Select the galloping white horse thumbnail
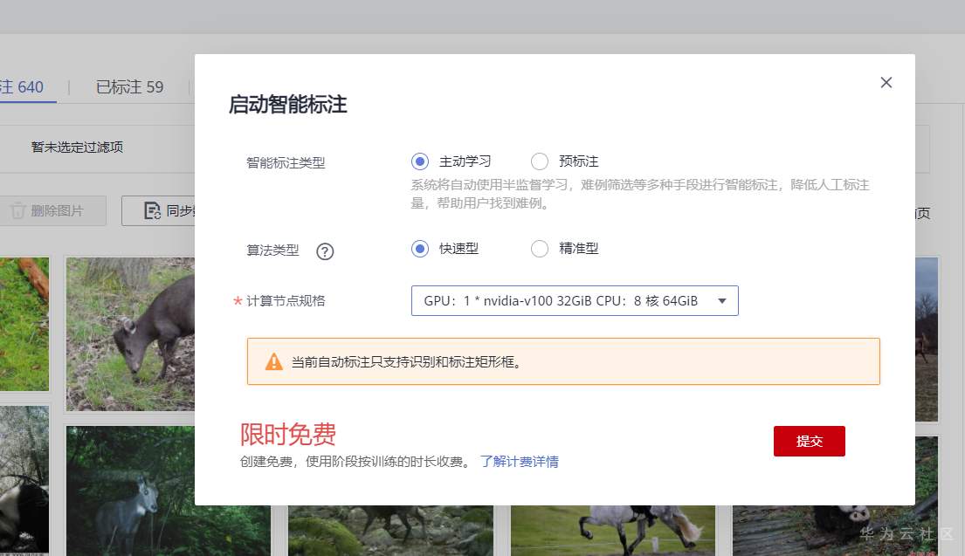Viewport: 965px width, 556px height. click(613, 531)
